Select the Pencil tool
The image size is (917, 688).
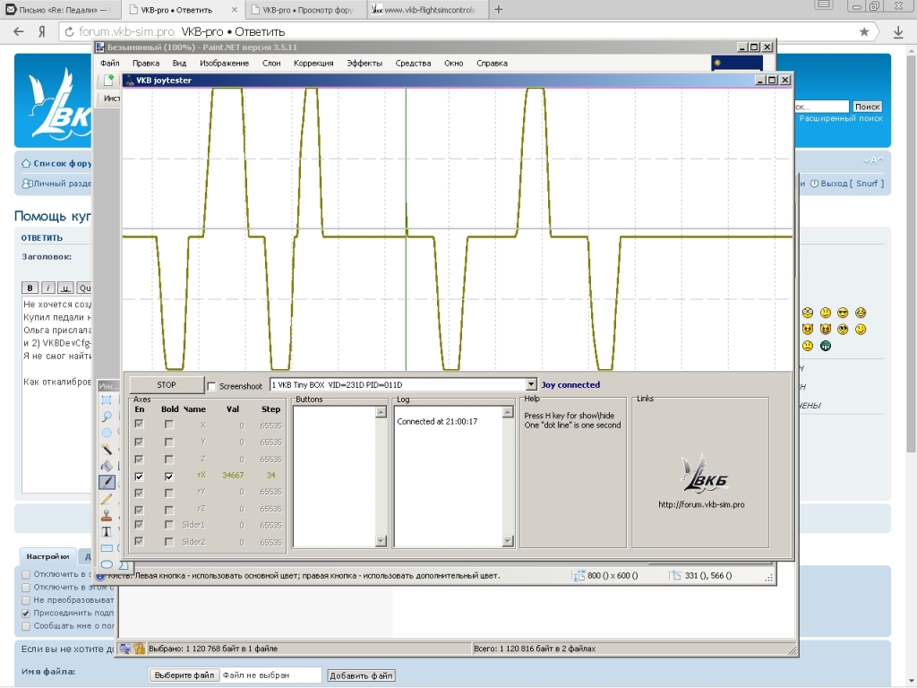point(107,499)
